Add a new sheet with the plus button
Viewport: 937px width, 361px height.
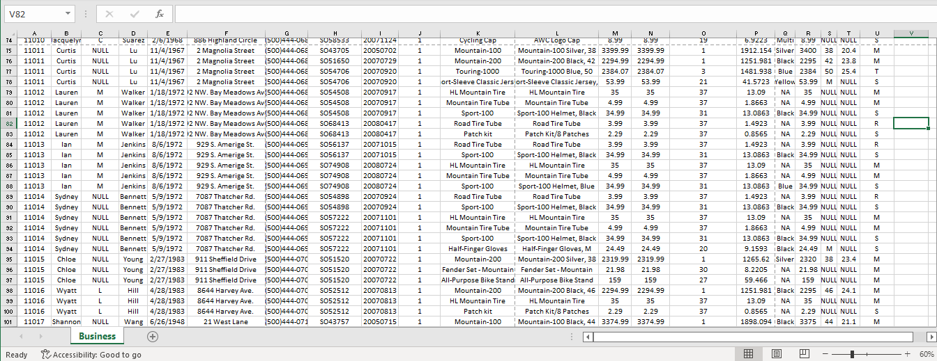pyautogui.click(x=153, y=337)
